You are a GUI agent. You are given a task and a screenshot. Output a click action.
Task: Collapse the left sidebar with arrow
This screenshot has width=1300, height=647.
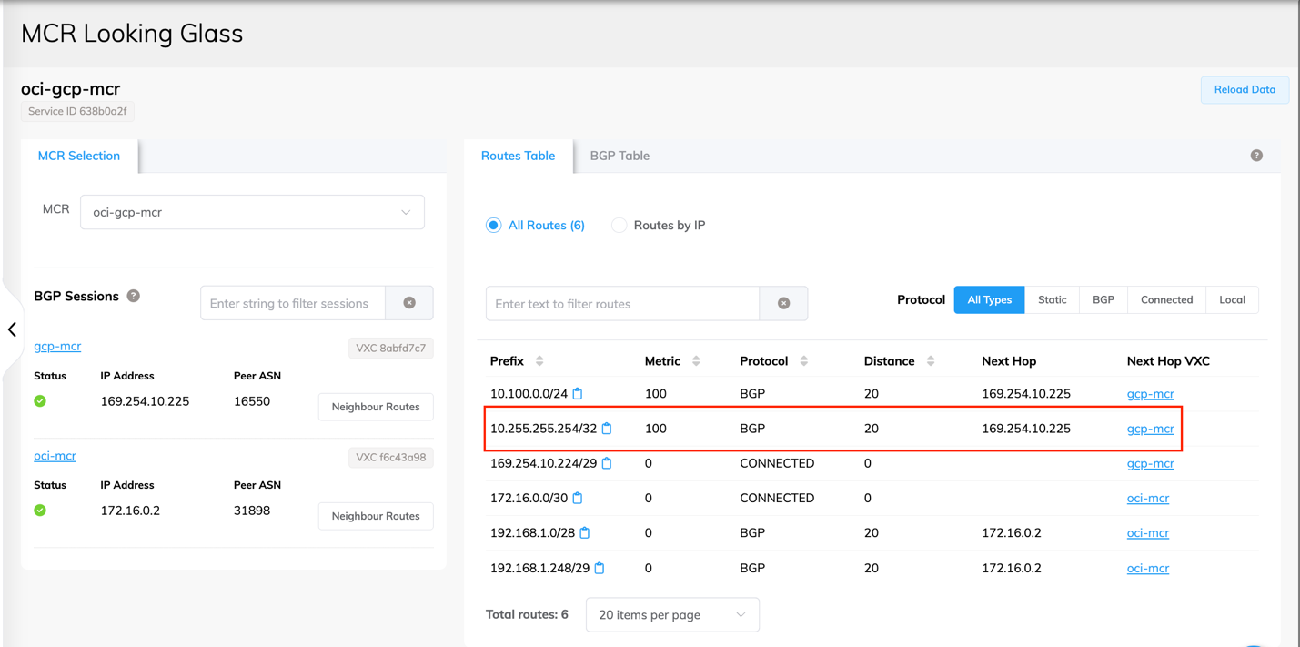tap(12, 329)
